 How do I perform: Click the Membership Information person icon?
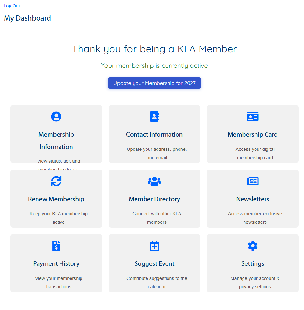[x=56, y=117]
